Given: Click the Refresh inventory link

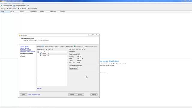Looking at the screenshot, I should click(39, 88).
